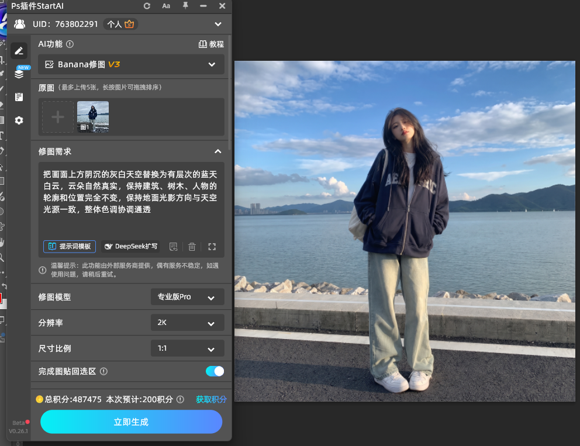Screen dimensions: 580x446
Task: Click the UID: 763802291 text
Action: click(x=65, y=24)
